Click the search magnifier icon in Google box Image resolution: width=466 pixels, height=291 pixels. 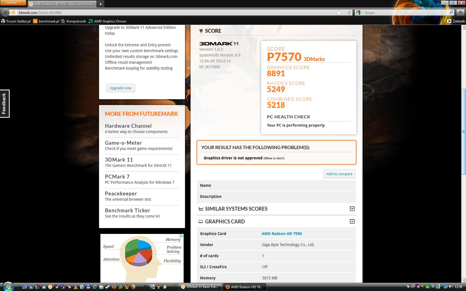click(451, 12)
